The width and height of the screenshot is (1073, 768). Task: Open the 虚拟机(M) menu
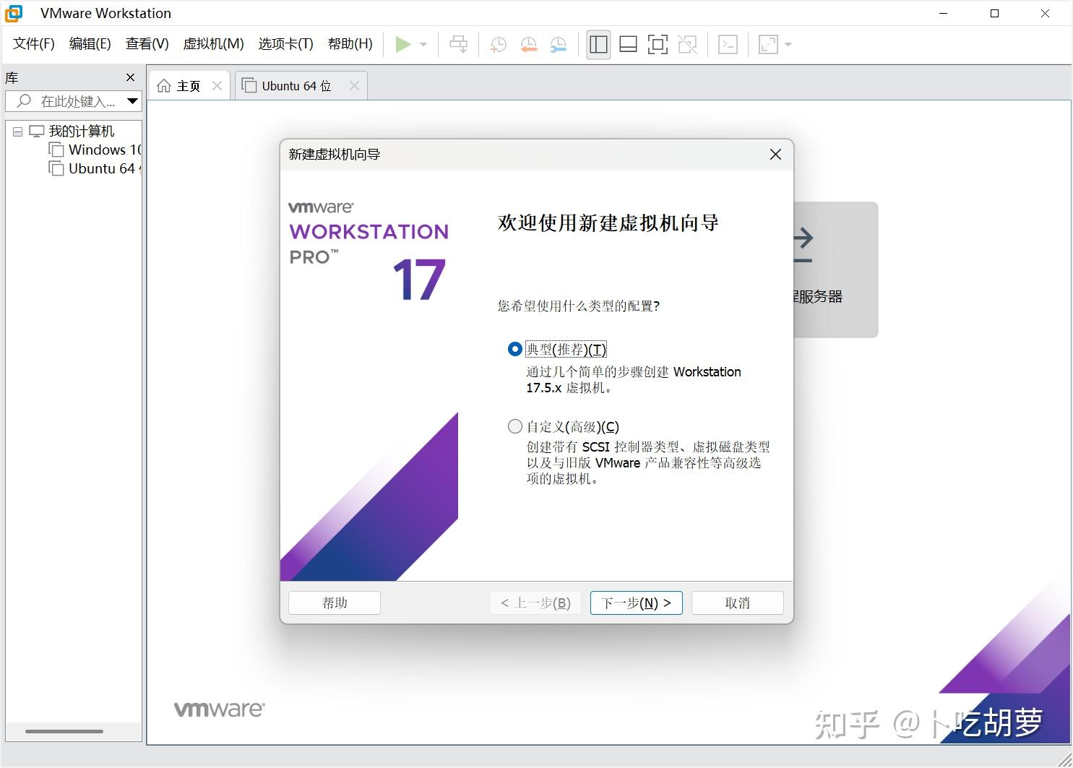click(213, 43)
